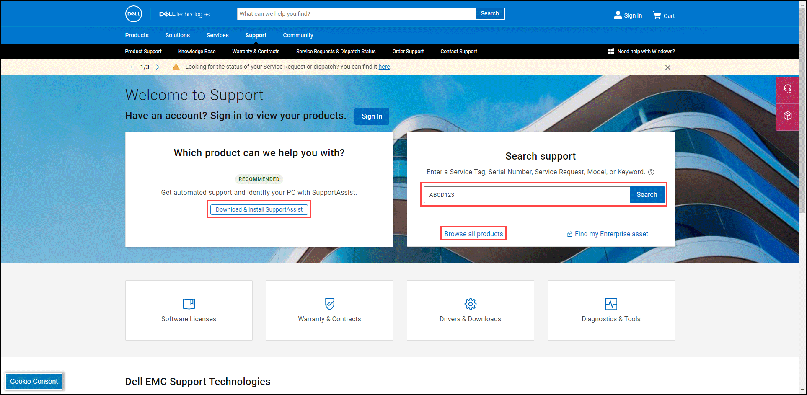
Task: Click the Drivers & Downloads gear icon
Action: point(471,304)
